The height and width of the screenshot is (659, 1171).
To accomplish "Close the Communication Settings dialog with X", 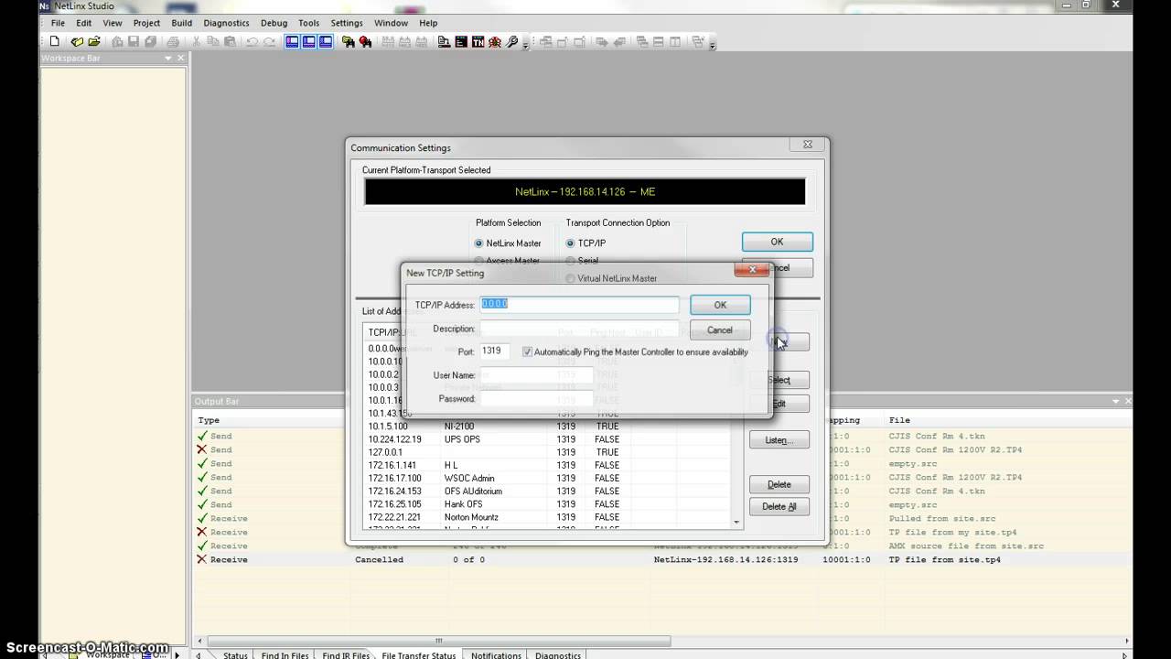I will (x=807, y=145).
